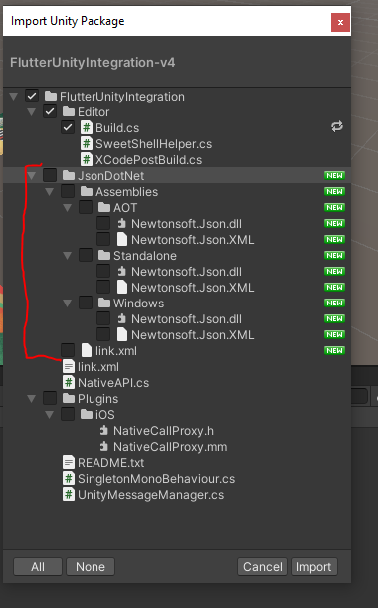This screenshot has width=378, height=608.
Task: Uncheck the Build.cs checkbox
Action: pos(68,127)
